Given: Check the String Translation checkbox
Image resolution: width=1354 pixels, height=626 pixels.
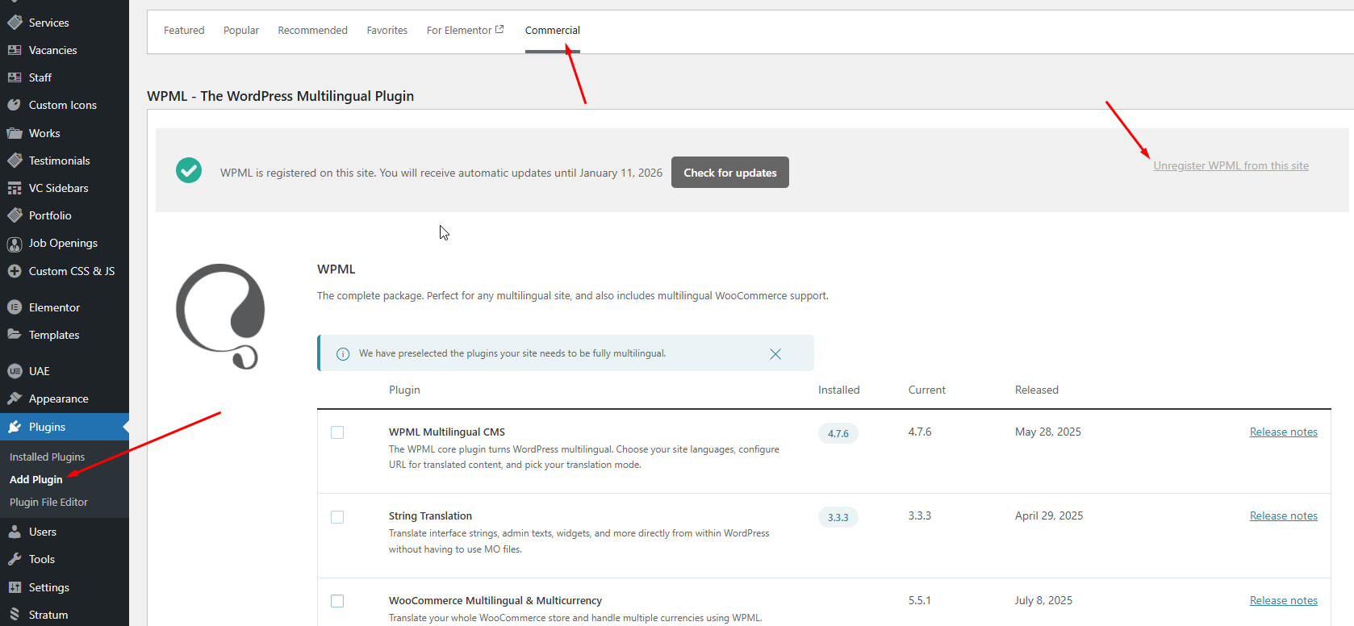Looking at the screenshot, I should pyautogui.click(x=337, y=516).
